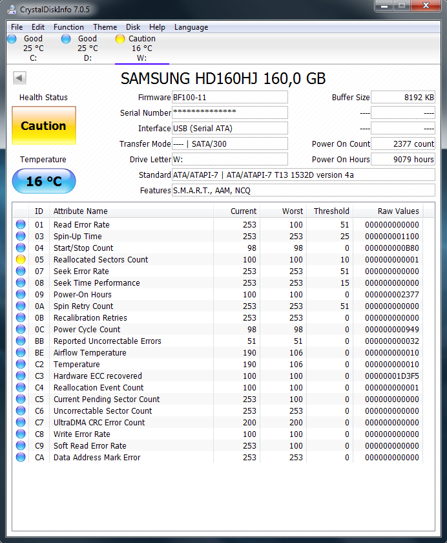Viewport: 447px width, 543px height.
Task: Click the CrystalDiskInfo title bar icon
Action: pos(12,9)
